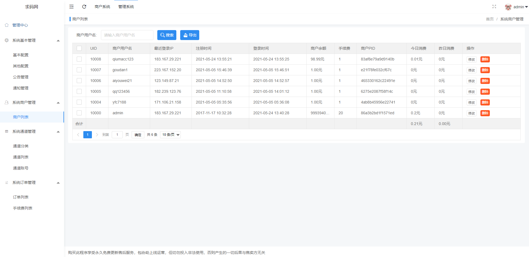The height and width of the screenshot is (257, 529).
Task: Check the row for qiumacc123
Action: point(79,59)
